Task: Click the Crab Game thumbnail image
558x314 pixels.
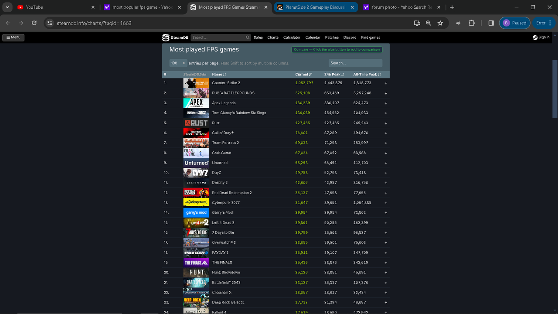Action: pyautogui.click(x=196, y=153)
